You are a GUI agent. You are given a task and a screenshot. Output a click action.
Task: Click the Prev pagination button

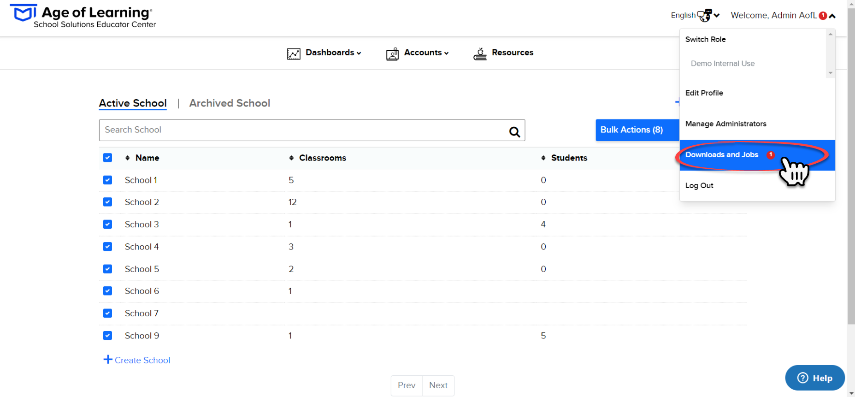[x=407, y=385]
